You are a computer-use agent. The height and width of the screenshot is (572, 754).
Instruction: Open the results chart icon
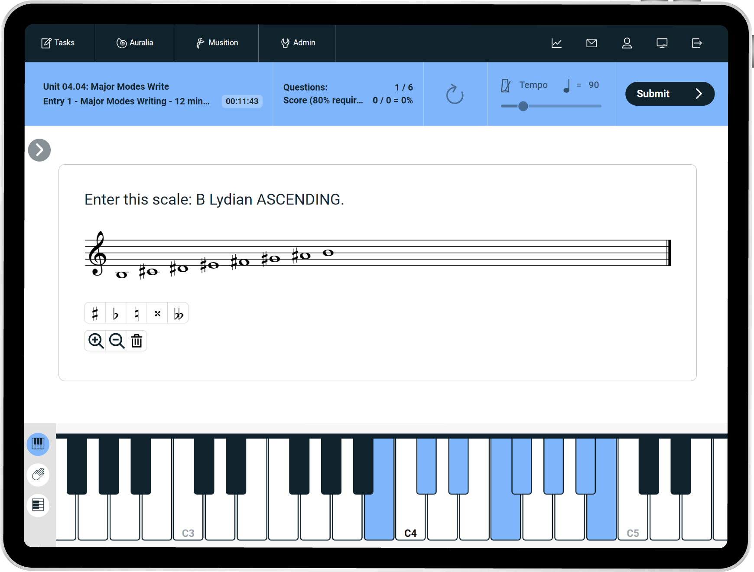click(556, 43)
